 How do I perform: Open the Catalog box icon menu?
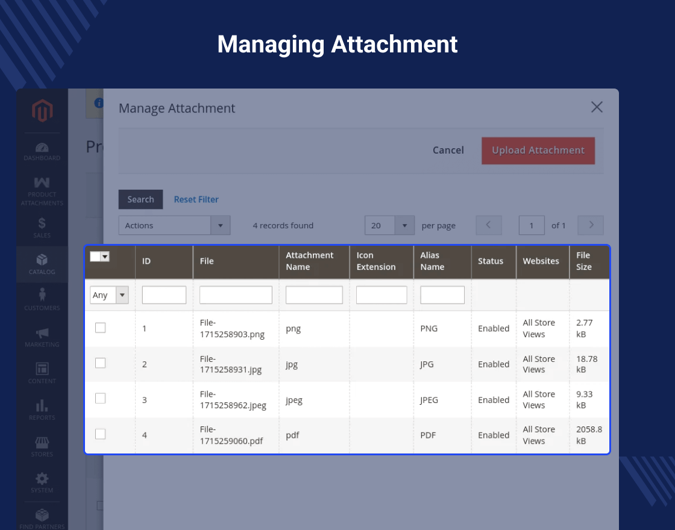(42, 264)
